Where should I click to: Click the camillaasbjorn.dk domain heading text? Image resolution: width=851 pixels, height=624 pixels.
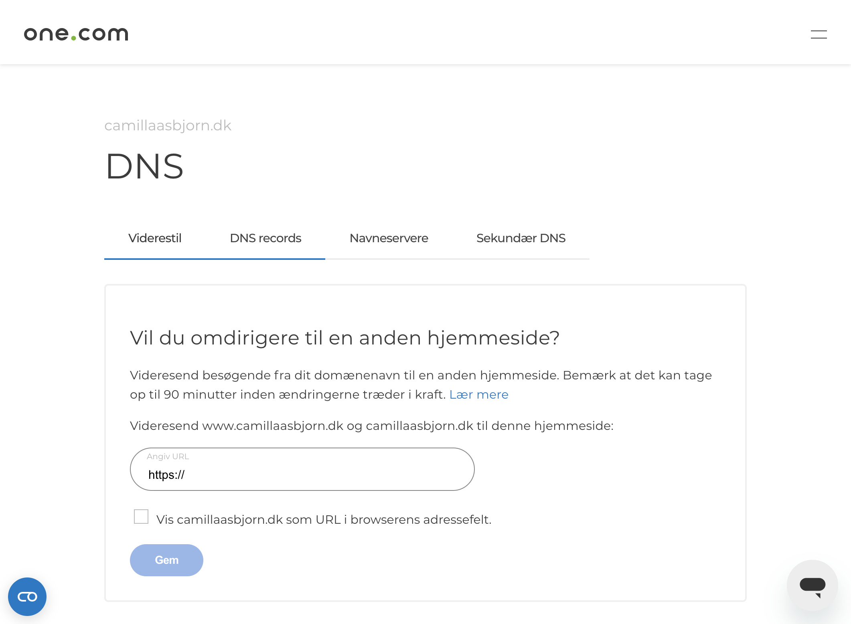pos(168,126)
